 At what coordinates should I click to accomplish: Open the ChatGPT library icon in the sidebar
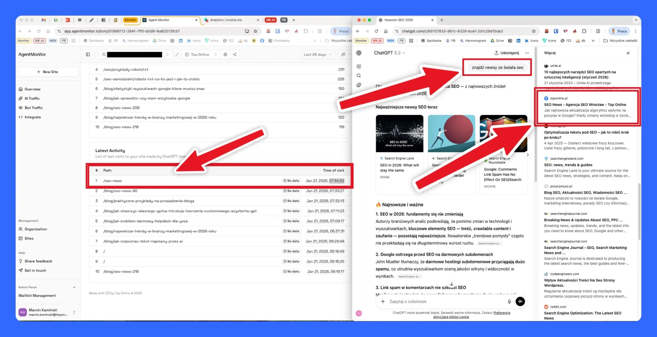(359, 85)
